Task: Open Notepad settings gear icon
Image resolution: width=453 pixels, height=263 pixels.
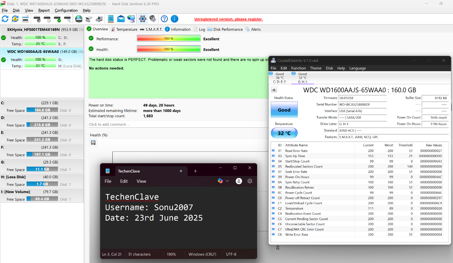Action: click(x=250, y=181)
